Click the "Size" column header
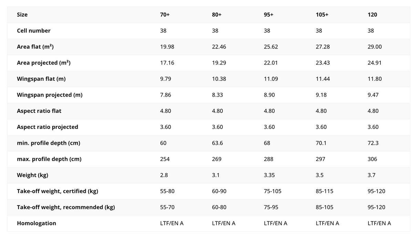This screenshot has width=418, height=240. 22,15
